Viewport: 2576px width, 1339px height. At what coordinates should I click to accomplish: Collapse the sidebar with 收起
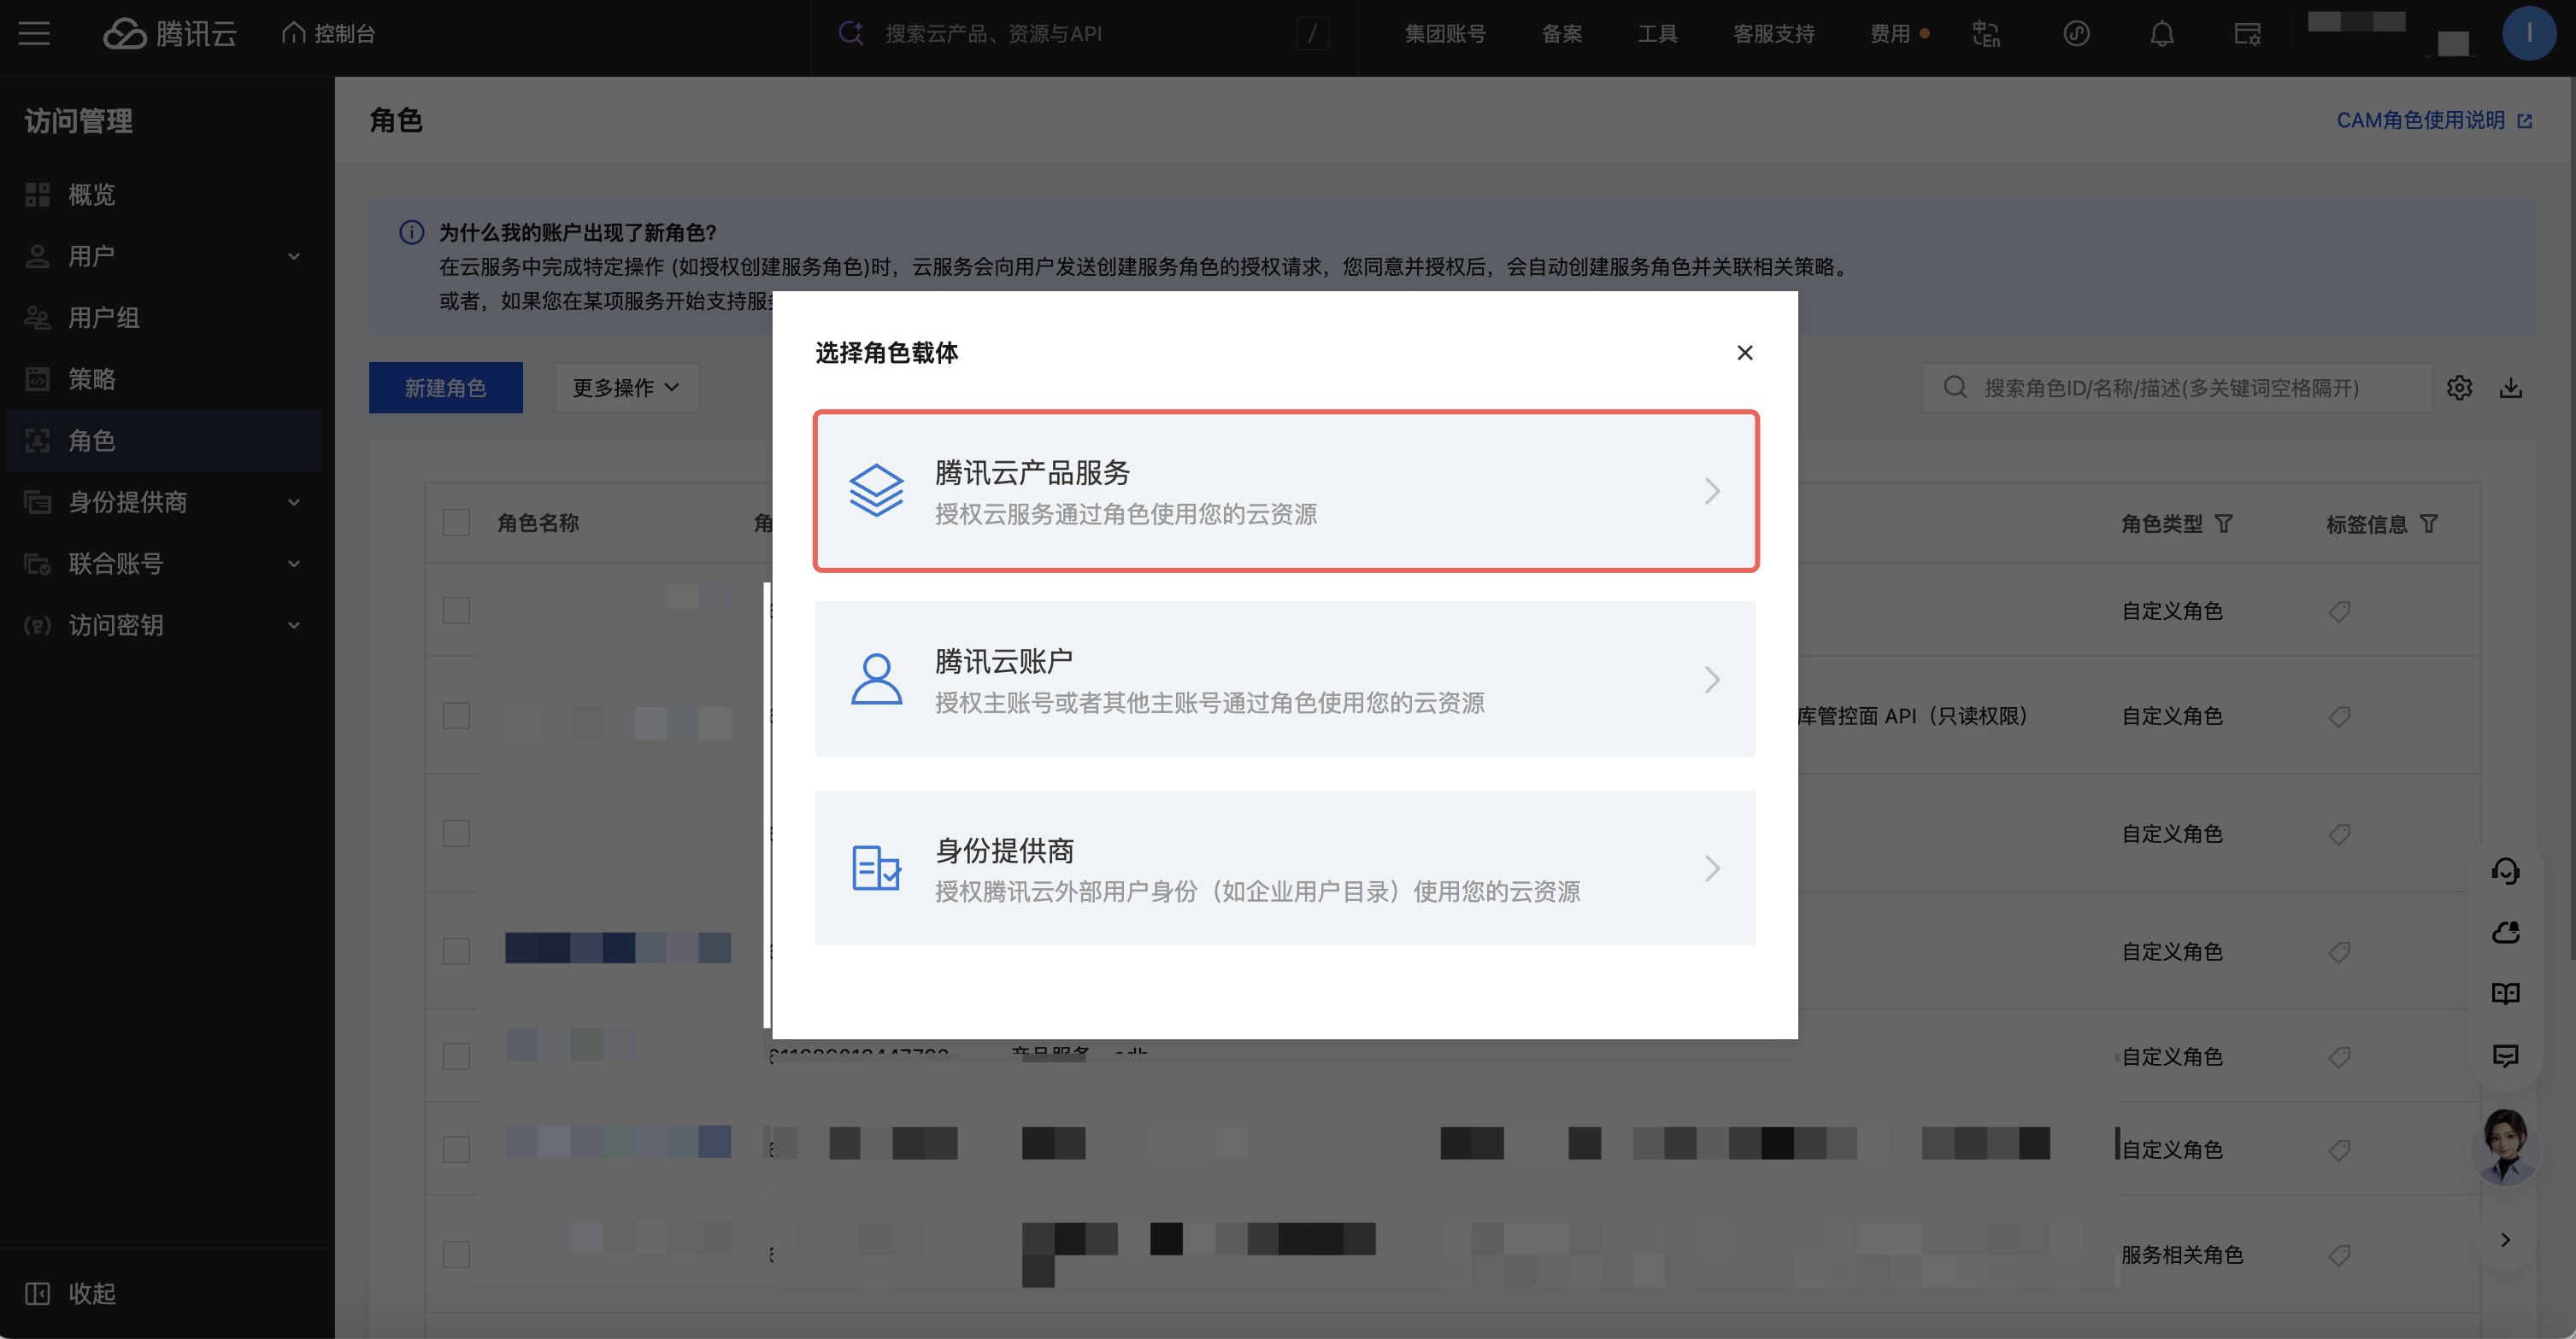point(70,1293)
